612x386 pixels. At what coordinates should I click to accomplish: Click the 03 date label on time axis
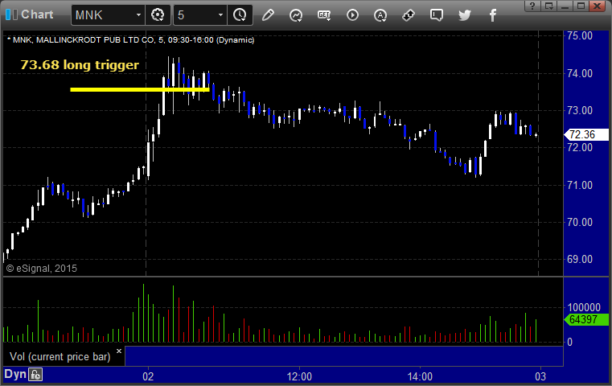tap(540, 376)
